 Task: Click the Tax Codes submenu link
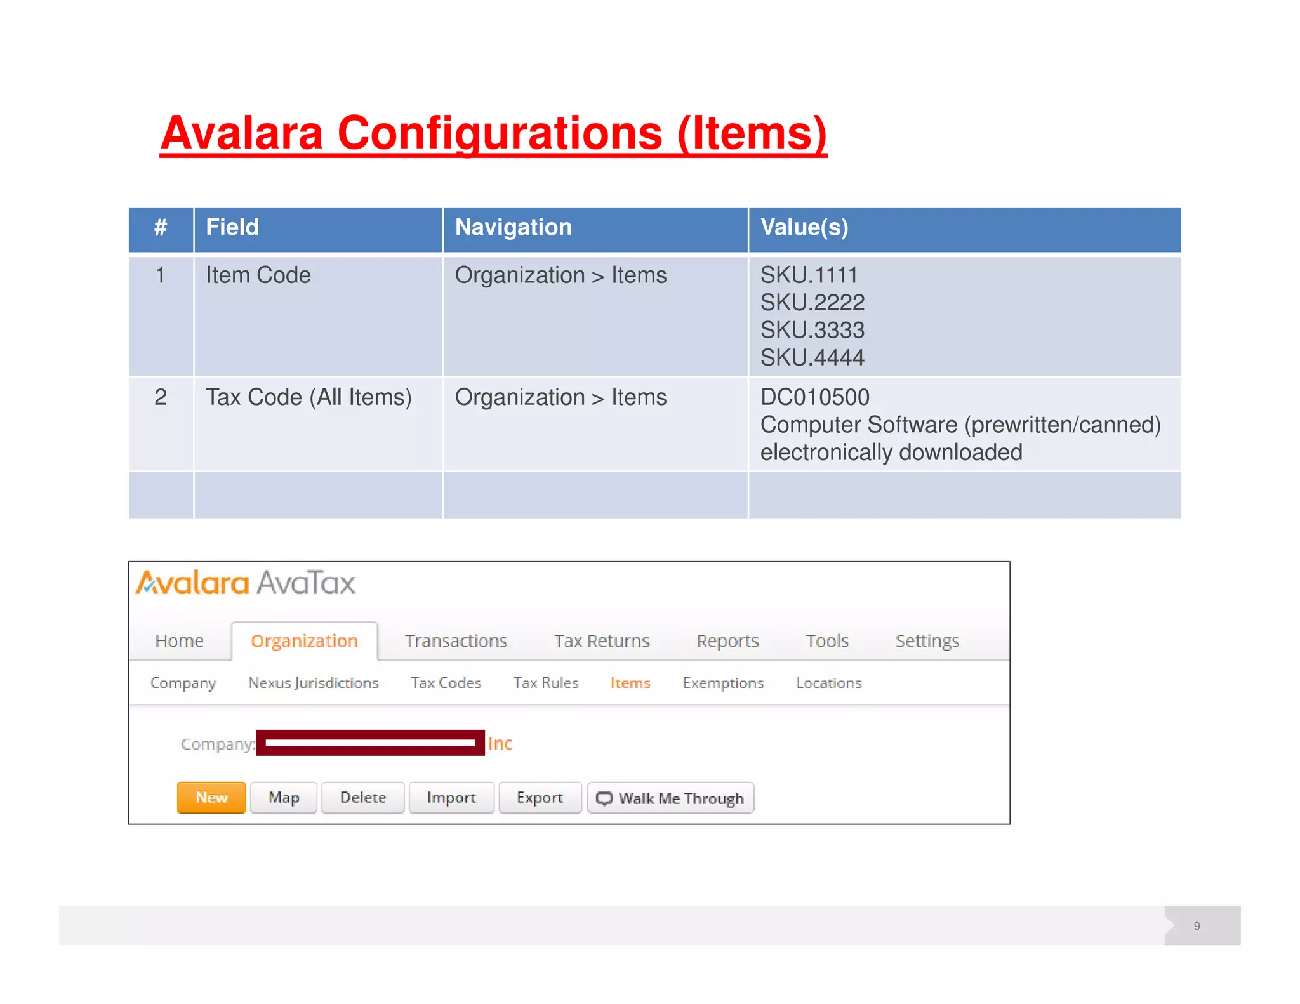[x=446, y=683]
